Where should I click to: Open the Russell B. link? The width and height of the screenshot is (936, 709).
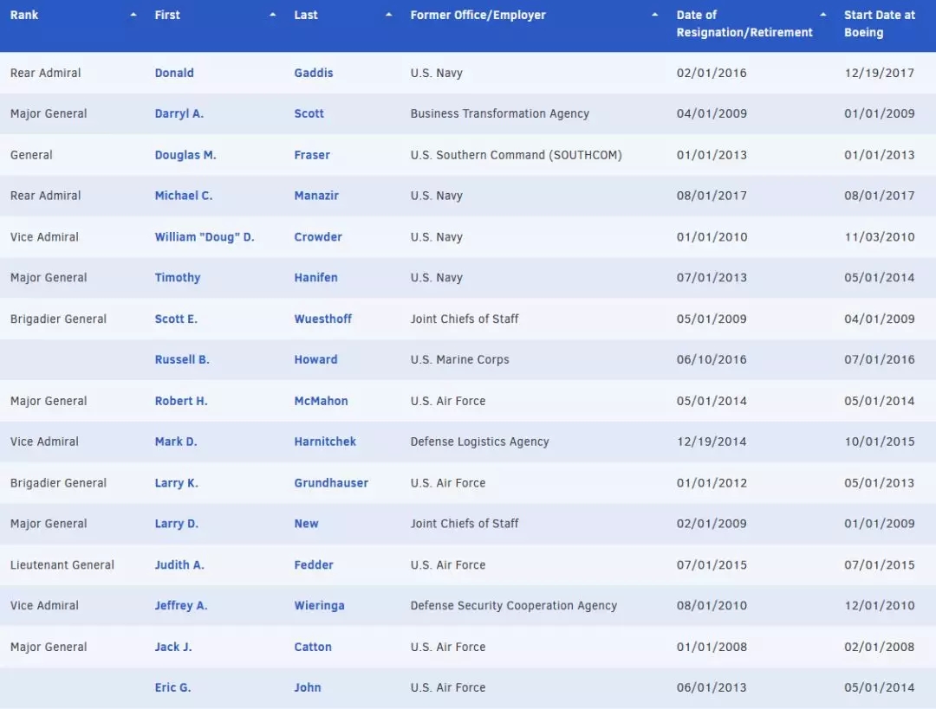click(182, 359)
